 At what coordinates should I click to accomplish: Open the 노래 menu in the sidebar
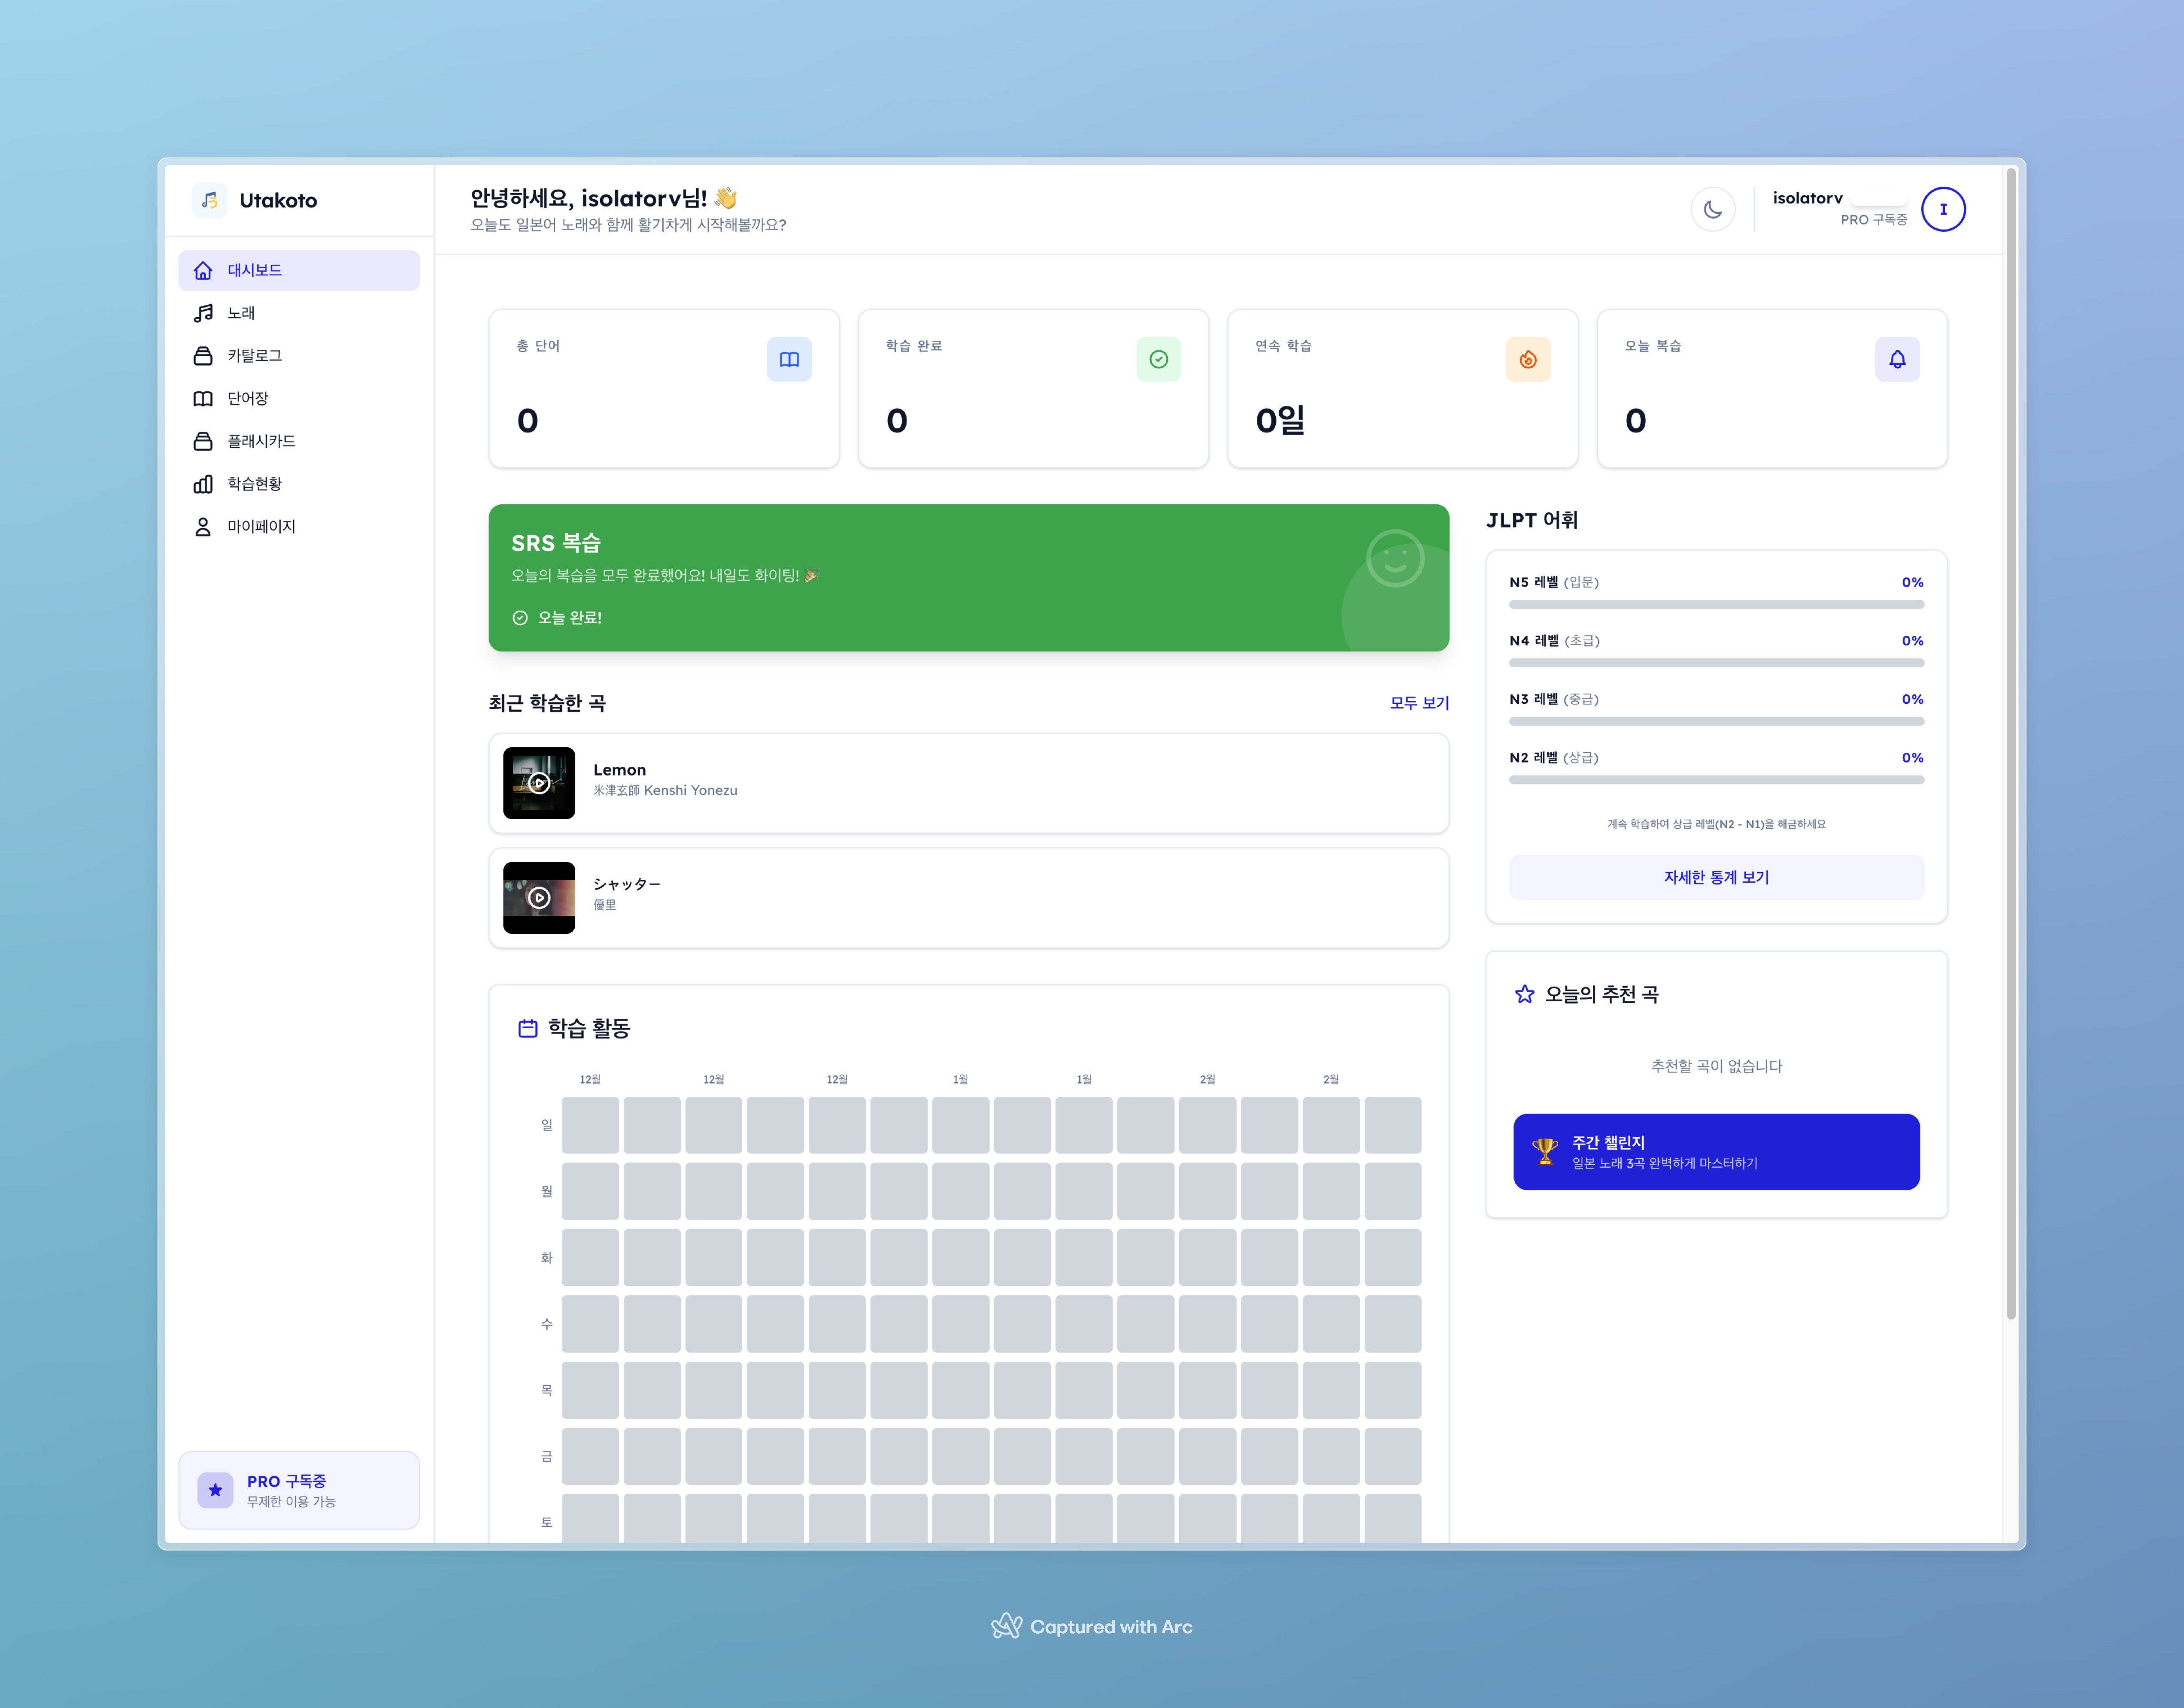(x=241, y=313)
